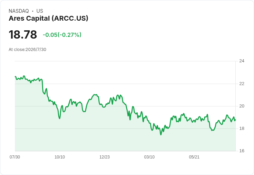Click the rightmost end of the price line
The width and height of the screenshot is (254, 175).
235,120
